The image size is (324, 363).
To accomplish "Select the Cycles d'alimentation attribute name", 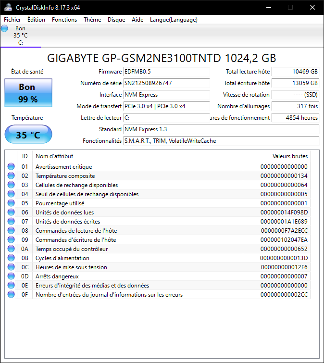I will pyautogui.click(x=62, y=258).
